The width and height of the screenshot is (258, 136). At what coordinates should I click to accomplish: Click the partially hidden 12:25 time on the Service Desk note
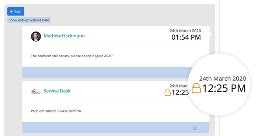180,92
